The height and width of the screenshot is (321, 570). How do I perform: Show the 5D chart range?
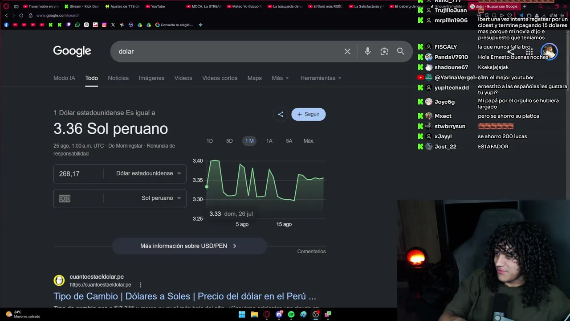(x=229, y=141)
